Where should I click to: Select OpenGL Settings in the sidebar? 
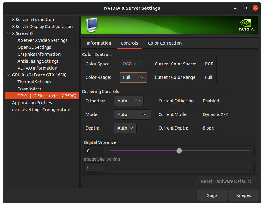pos(34,47)
